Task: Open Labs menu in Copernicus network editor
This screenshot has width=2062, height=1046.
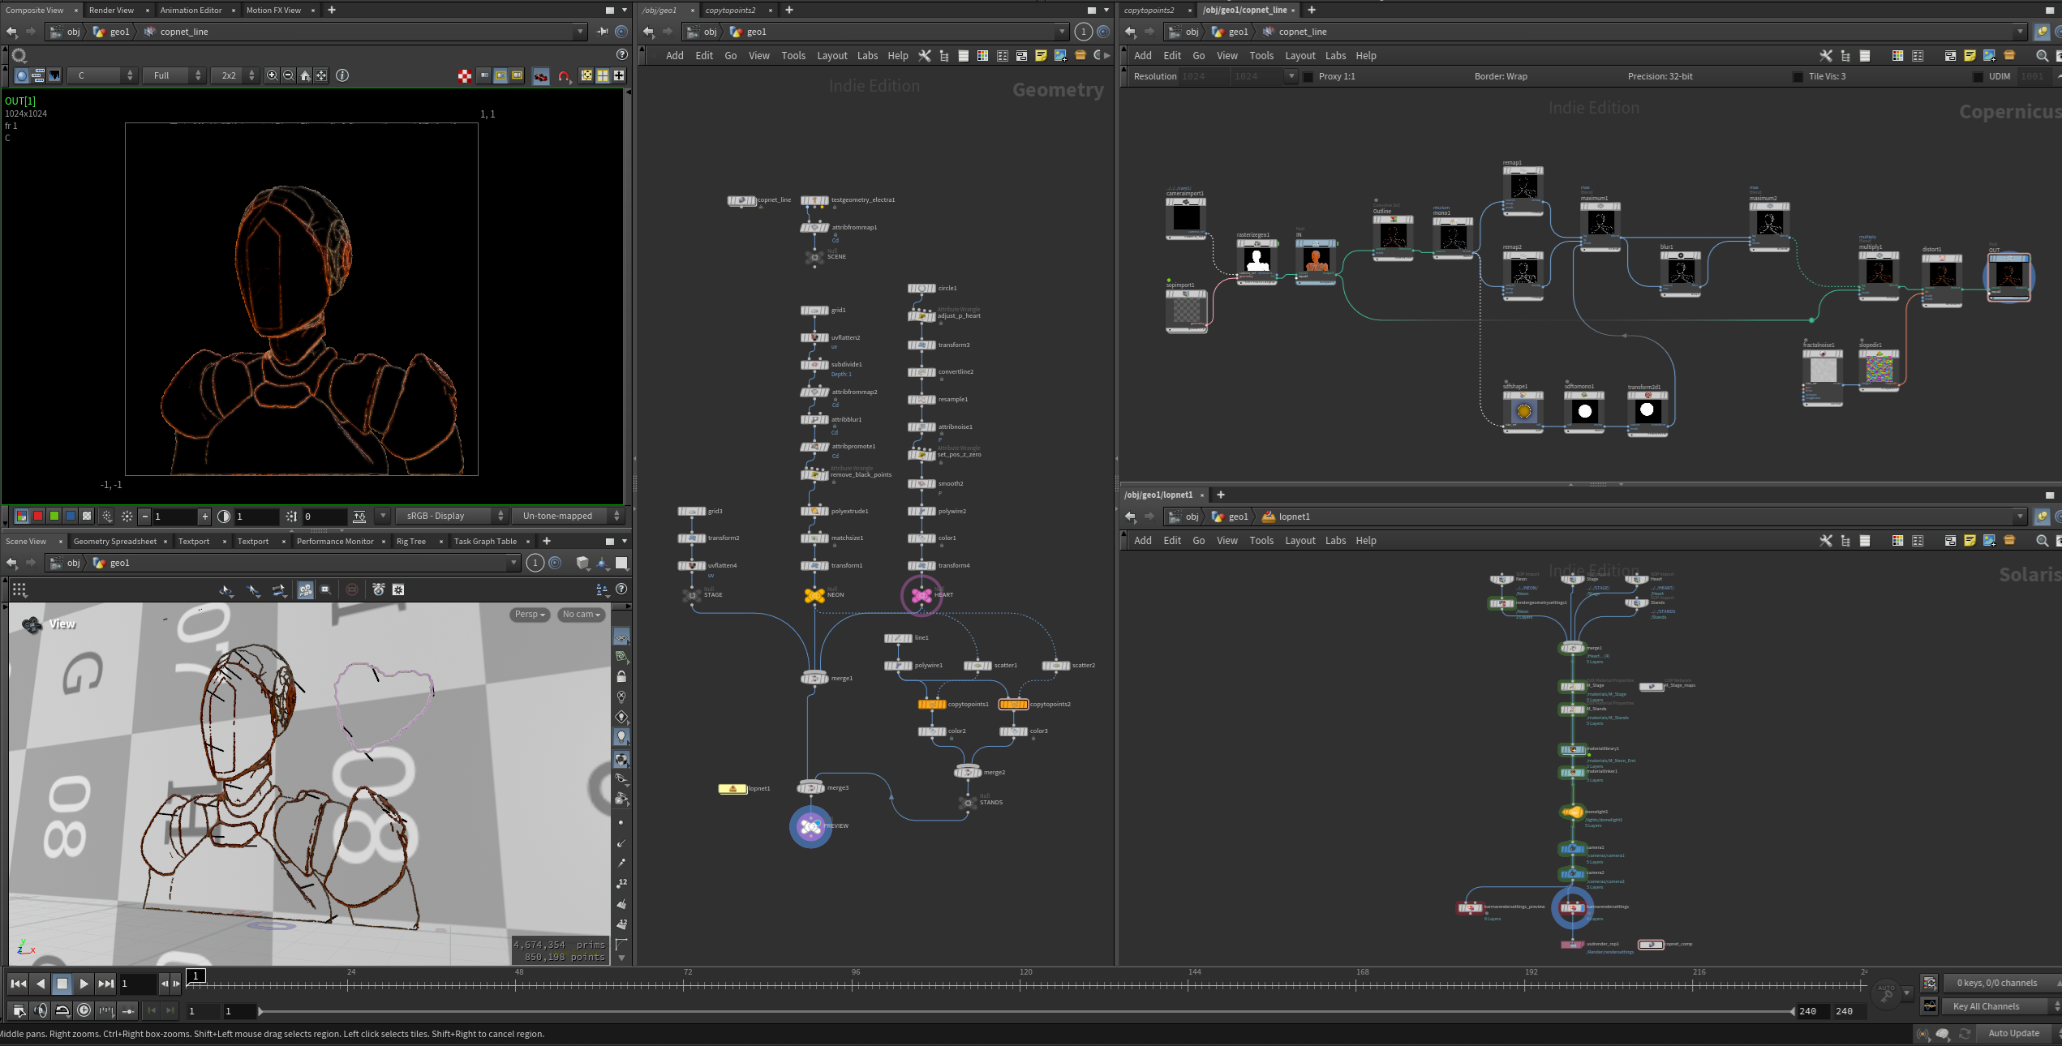Action: [1335, 56]
